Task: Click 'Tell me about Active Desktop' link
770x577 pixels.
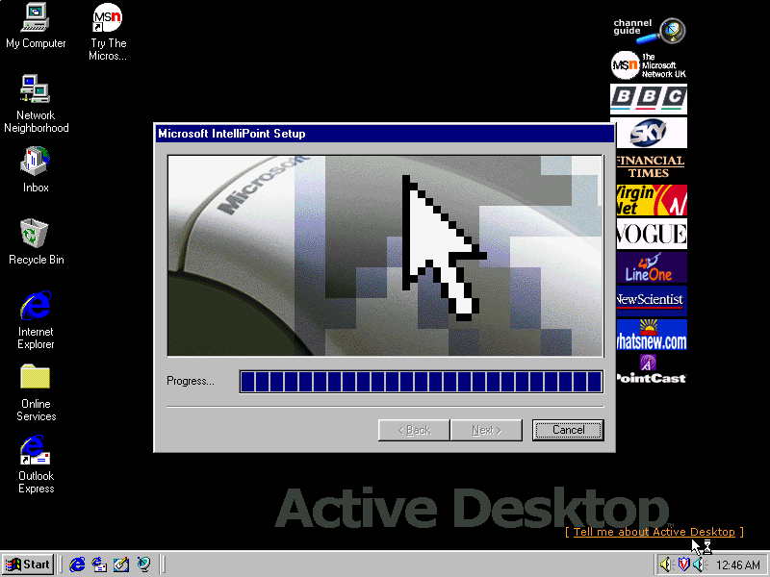Action: point(654,532)
